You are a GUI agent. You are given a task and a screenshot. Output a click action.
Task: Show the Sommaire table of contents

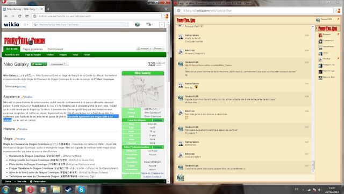coord(21,87)
